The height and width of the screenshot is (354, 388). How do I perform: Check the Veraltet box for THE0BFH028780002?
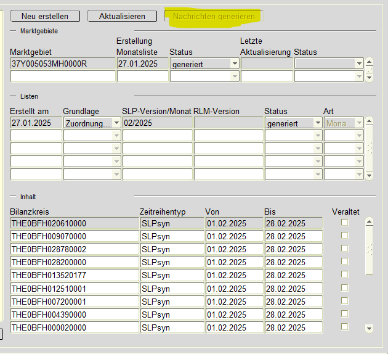point(345,249)
